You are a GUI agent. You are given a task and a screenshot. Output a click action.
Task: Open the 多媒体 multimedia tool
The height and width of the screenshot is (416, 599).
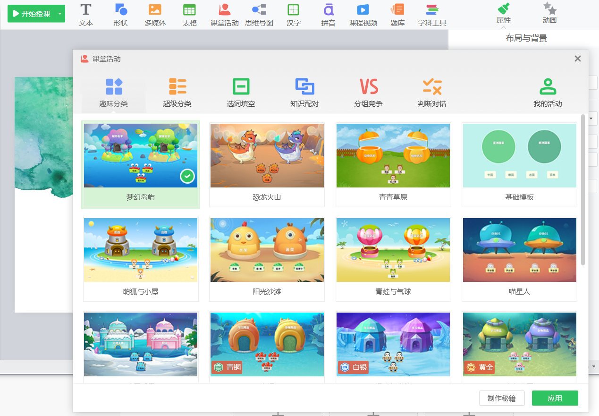click(155, 15)
